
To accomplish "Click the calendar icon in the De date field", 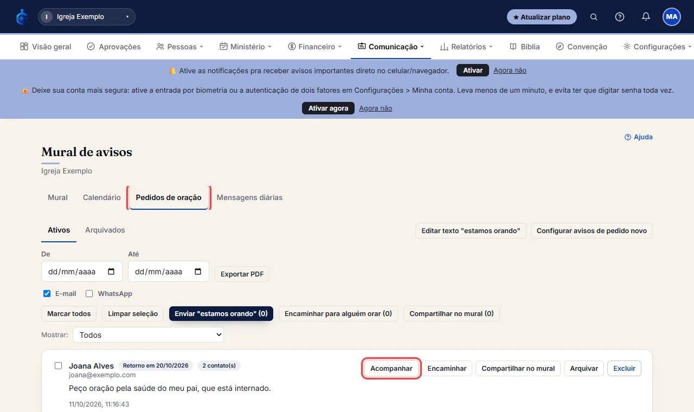I will [x=111, y=272].
